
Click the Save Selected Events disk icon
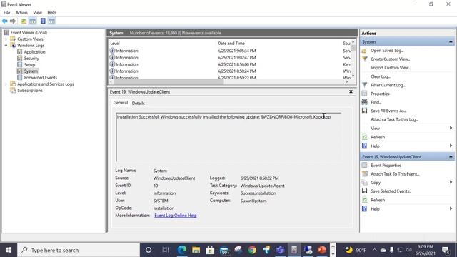point(365,191)
